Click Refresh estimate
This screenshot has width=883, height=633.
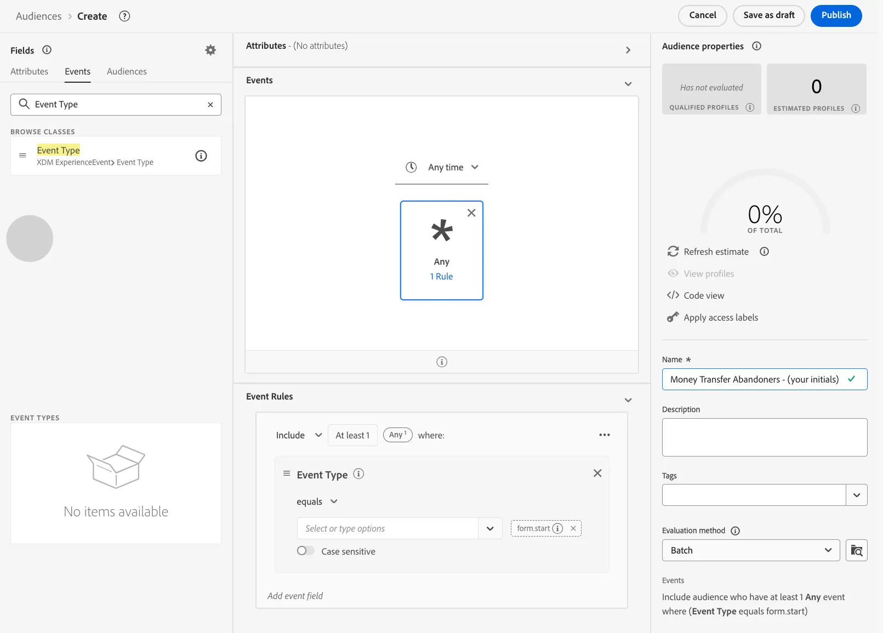[x=708, y=252]
